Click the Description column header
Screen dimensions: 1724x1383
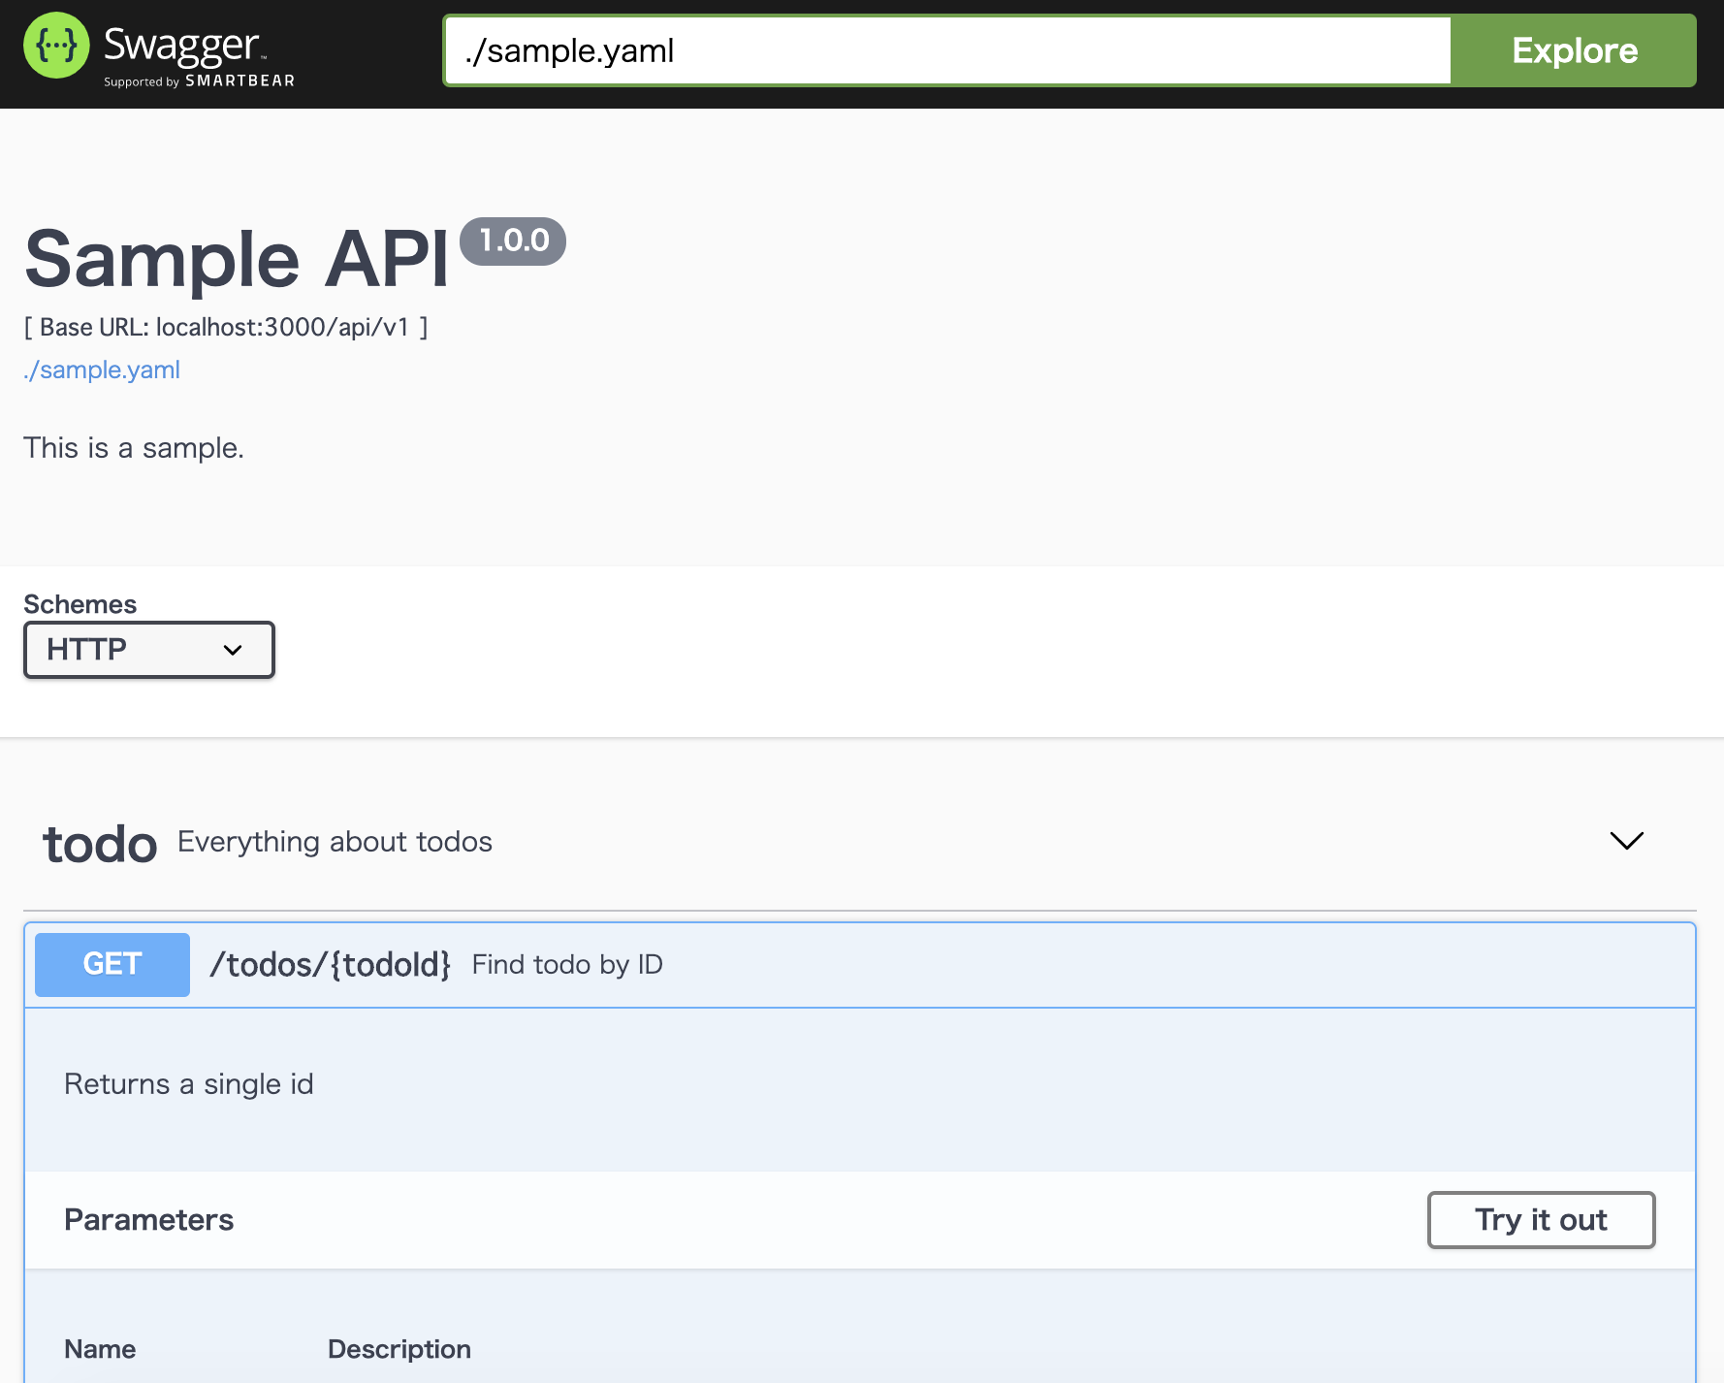399,1349
